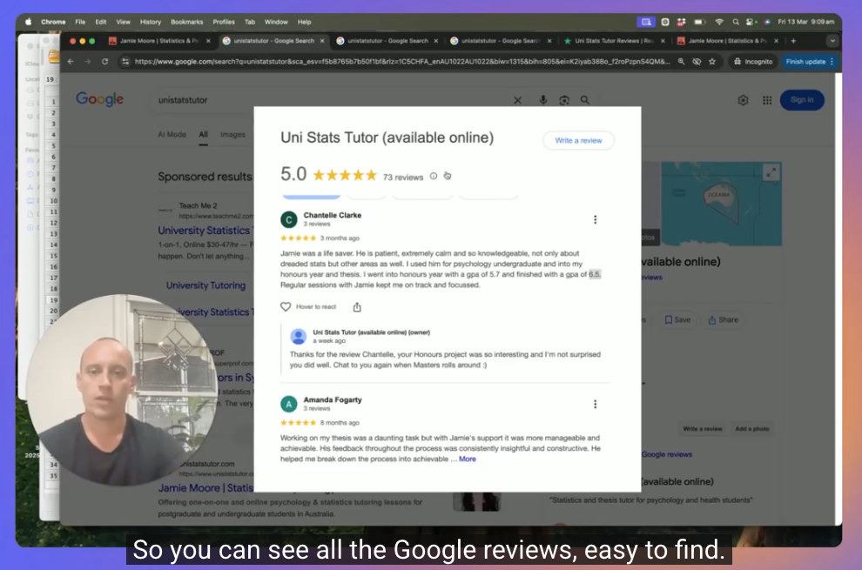Clear the search box with X icon
862x570 pixels.
(517, 100)
